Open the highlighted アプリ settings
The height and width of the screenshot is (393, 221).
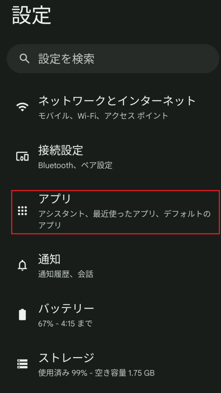[116, 212]
